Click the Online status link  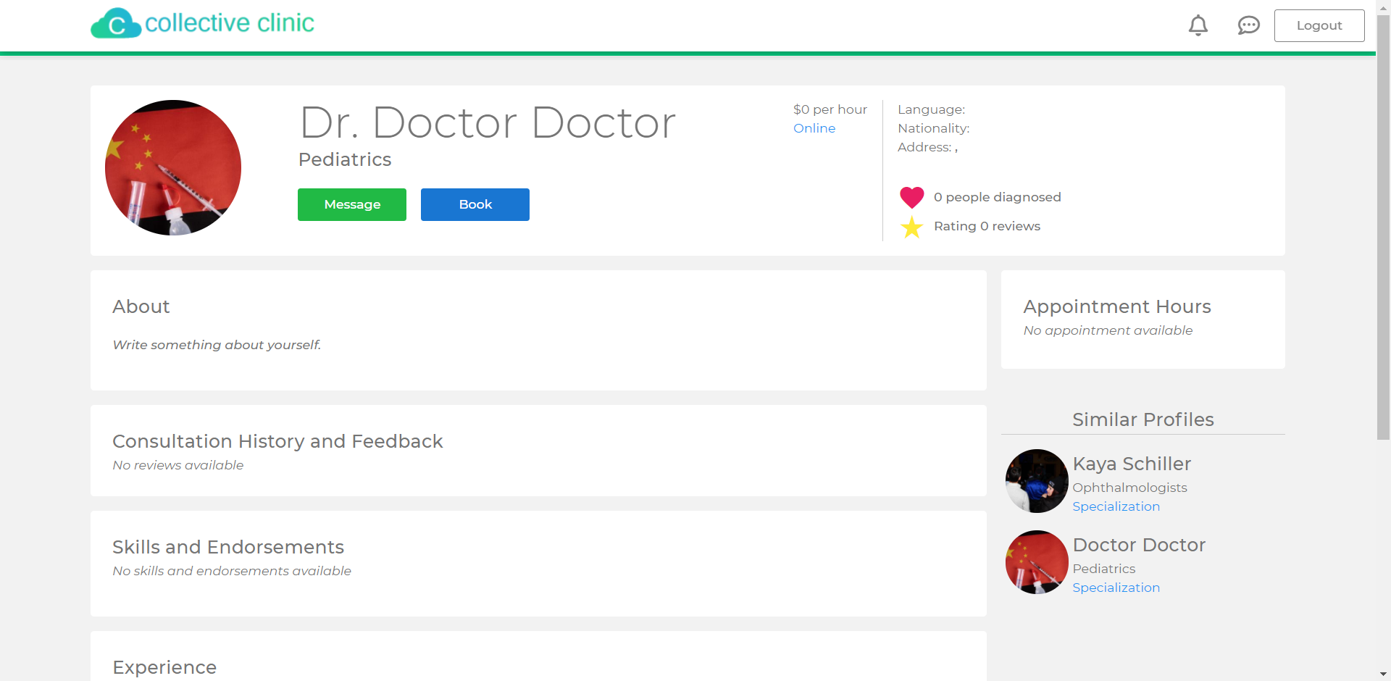[x=814, y=128]
